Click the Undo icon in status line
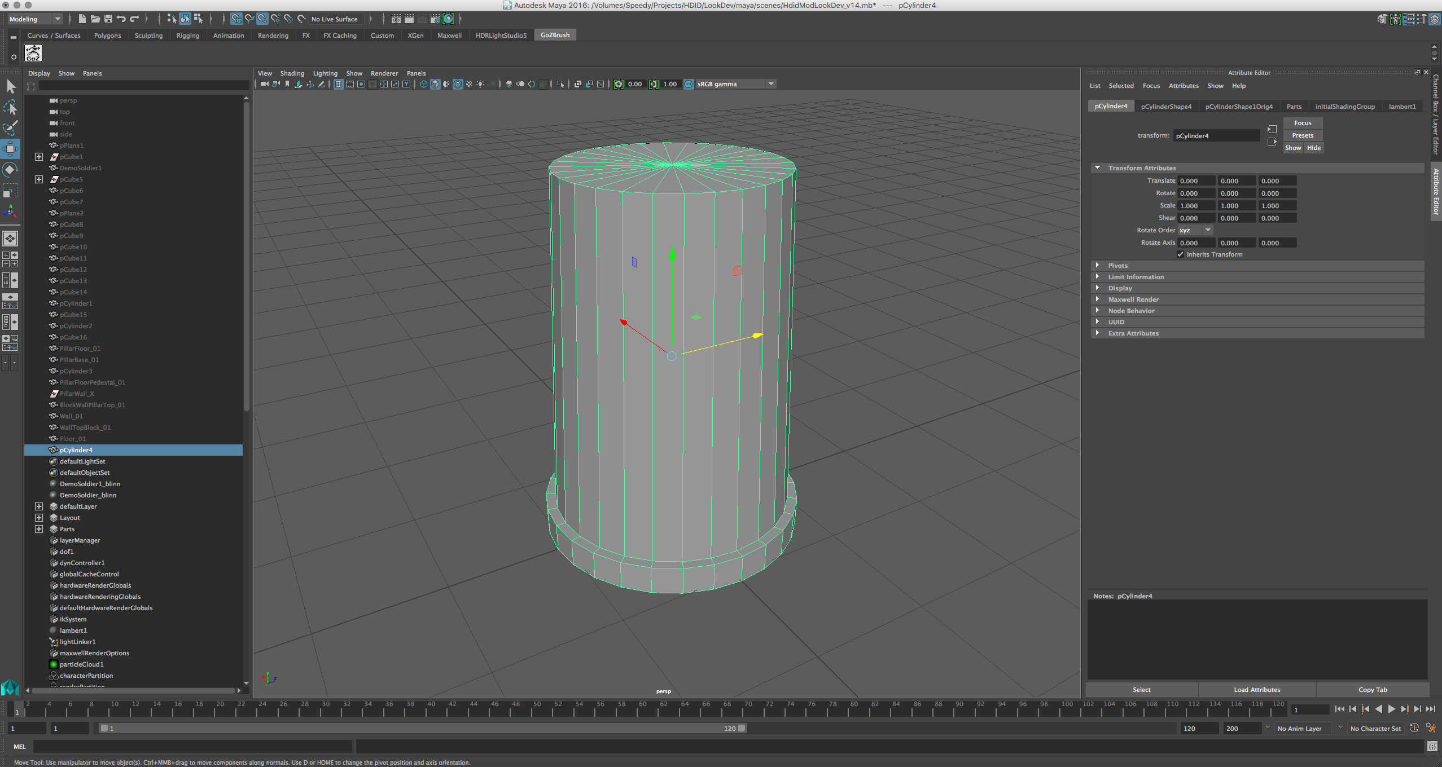The height and width of the screenshot is (767, 1442). [121, 19]
